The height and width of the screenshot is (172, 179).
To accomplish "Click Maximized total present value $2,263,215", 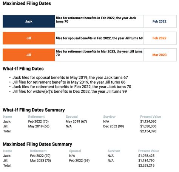I will pyautogui.click(x=147, y=166).
